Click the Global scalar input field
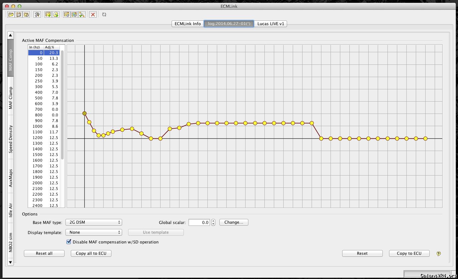Screen dimensions: 458x279 coord(199,222)
